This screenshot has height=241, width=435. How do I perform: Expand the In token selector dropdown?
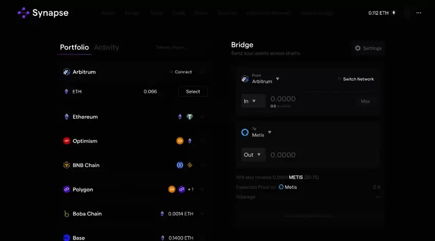pos(253,101)
